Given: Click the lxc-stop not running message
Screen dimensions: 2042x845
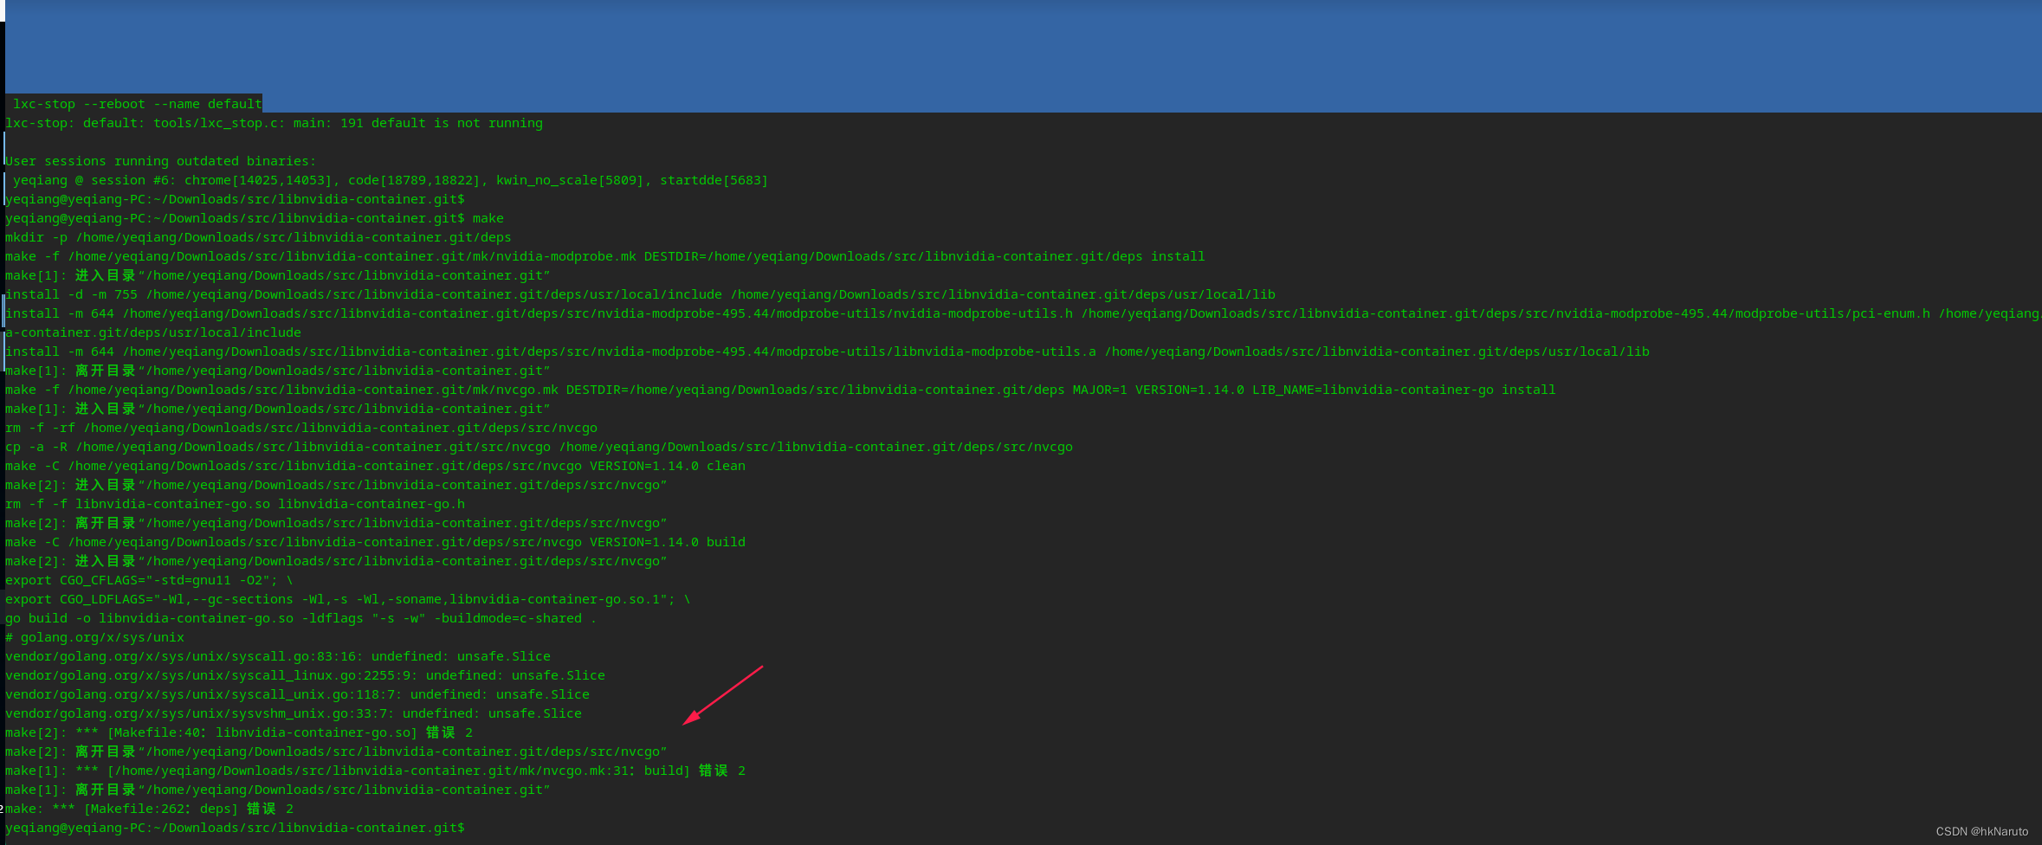Looking at the screenshot, I should [x=273, y=122].
